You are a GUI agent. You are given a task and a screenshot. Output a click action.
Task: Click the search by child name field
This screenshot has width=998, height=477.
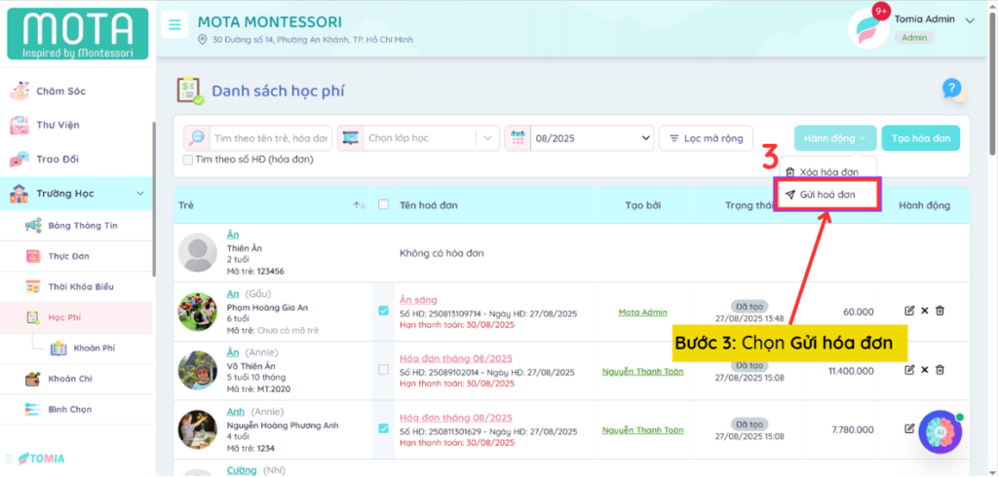click(x=270, y=138)
